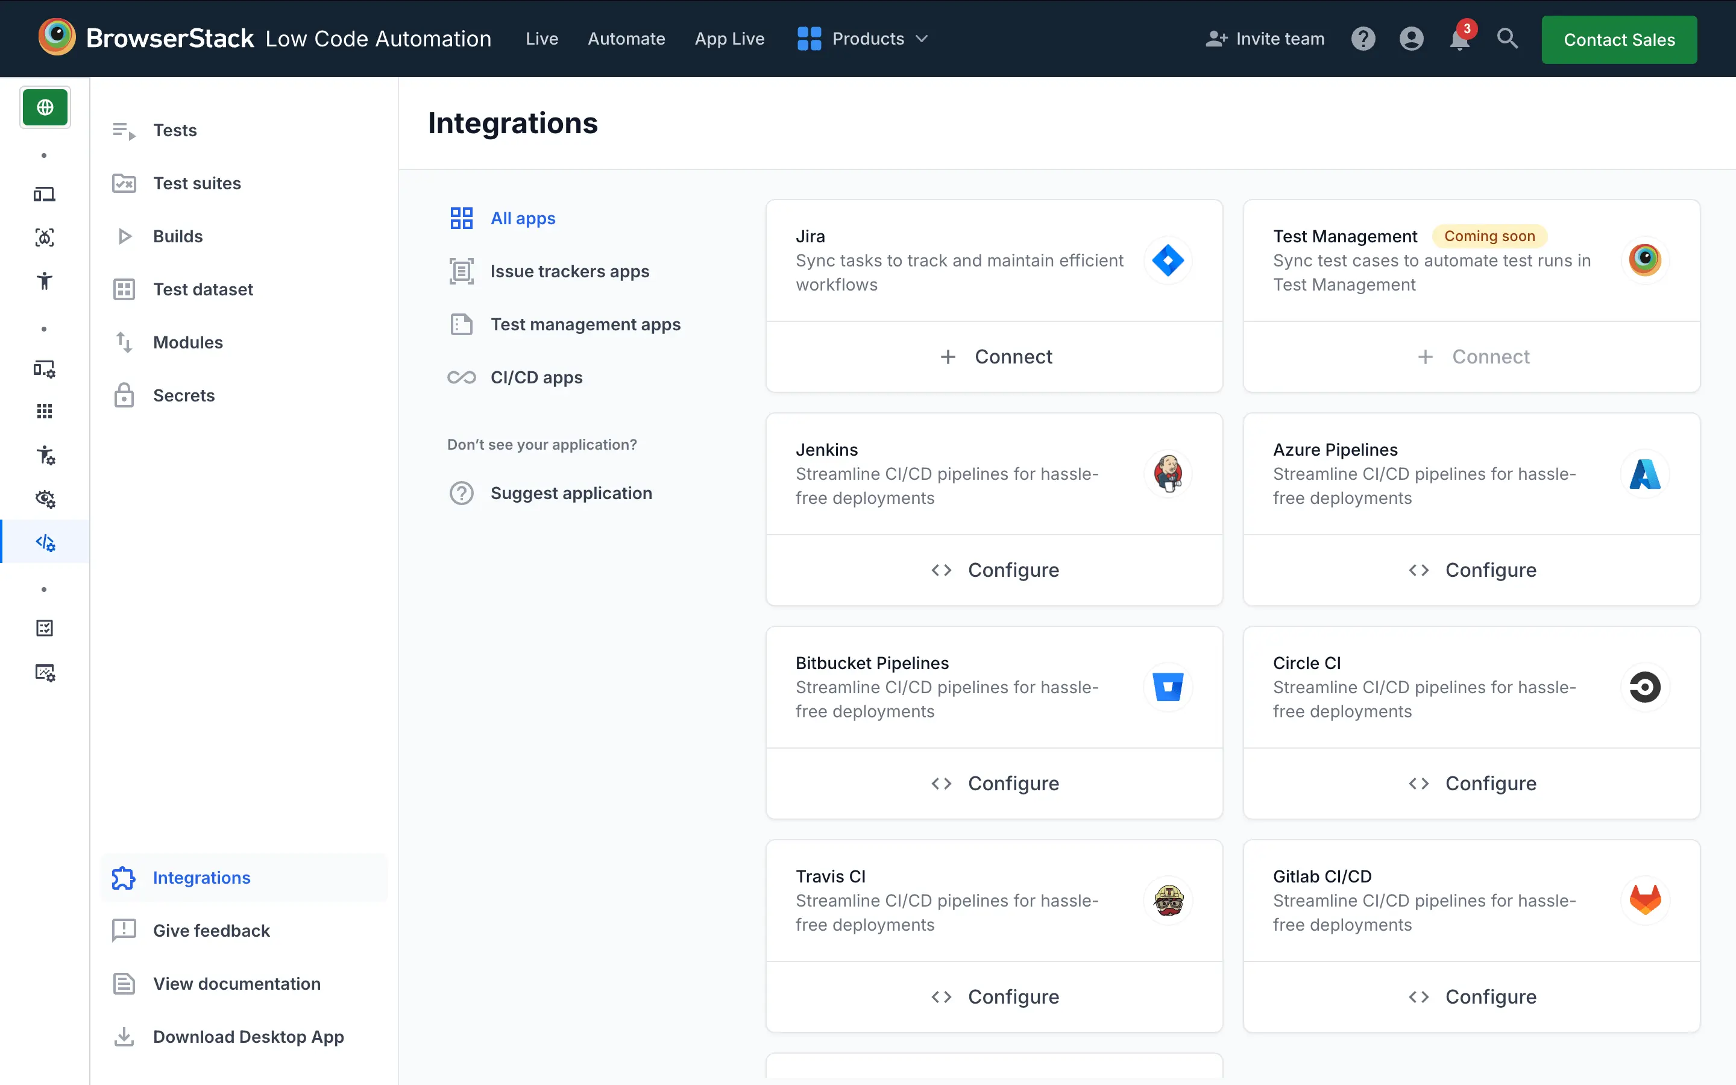Click the Travis CI icon
Image resolution: width=1736 pixels, height=1085 pixels.
[1168, 900]
